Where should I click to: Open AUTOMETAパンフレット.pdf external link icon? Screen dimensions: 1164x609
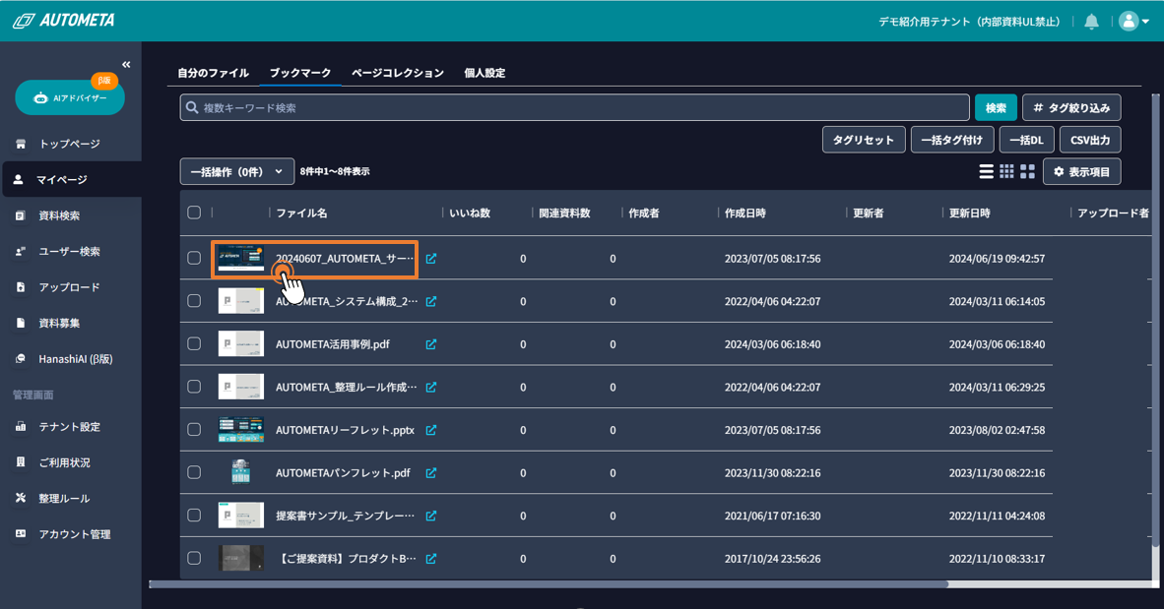click(x=431, y=472)
